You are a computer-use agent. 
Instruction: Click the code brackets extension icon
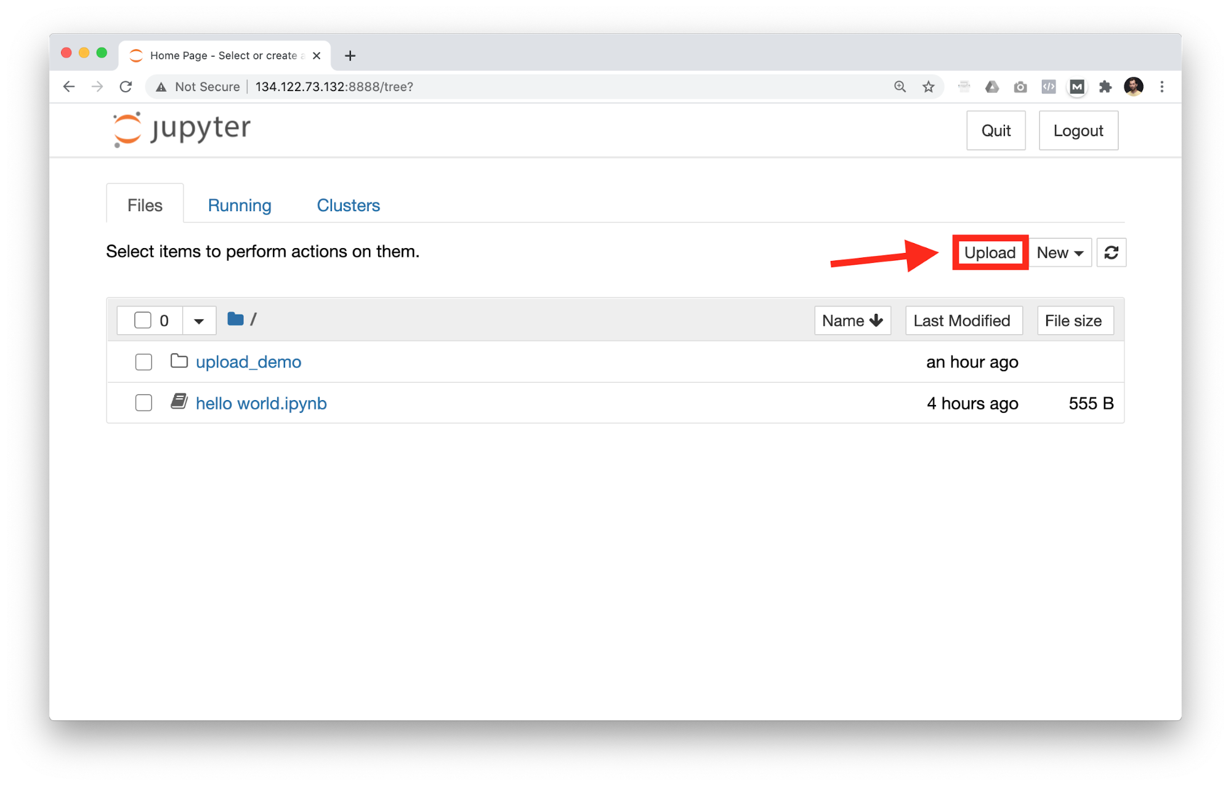[x=1048, y=87]
